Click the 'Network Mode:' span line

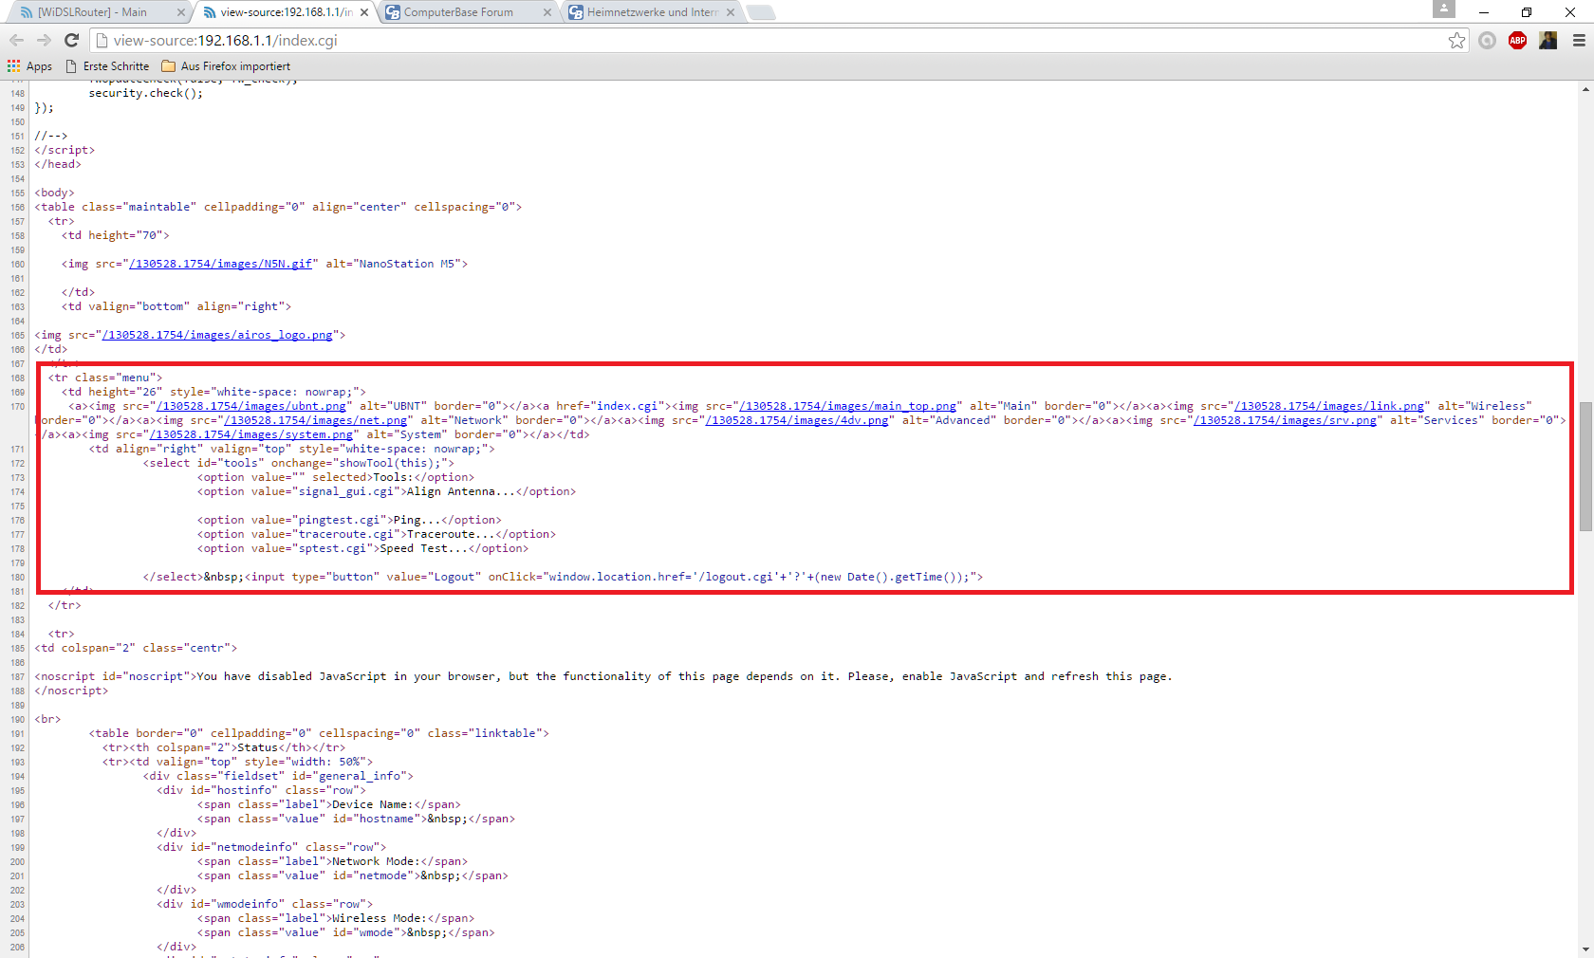coord(332,861)
